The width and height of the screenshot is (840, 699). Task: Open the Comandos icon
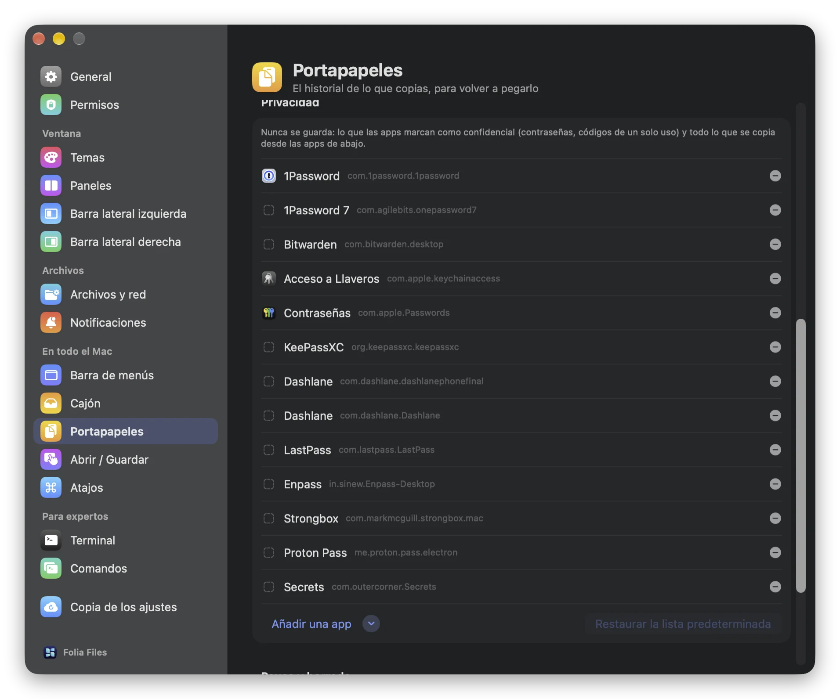point(51,569)
